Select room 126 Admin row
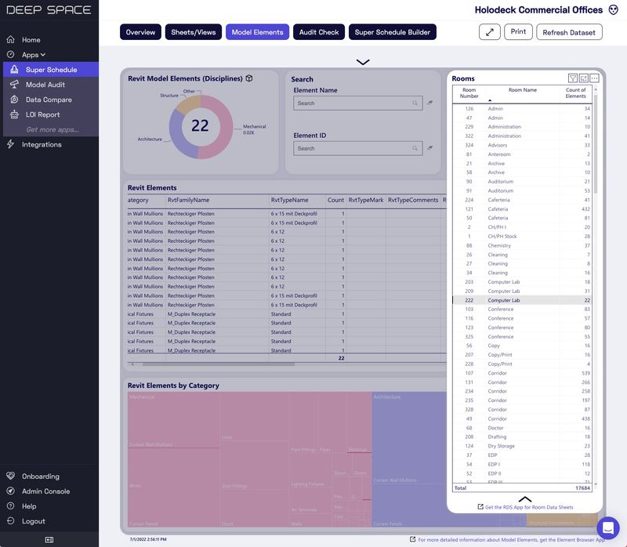The height and width of the screenshot is (547, 627). pos(522,109)
